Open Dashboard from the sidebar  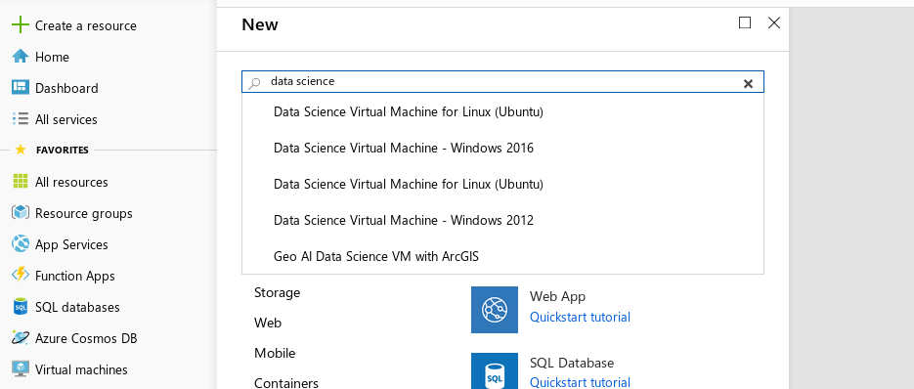click(66, 88)
